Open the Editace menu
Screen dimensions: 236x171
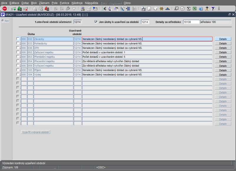pos(14,3)
